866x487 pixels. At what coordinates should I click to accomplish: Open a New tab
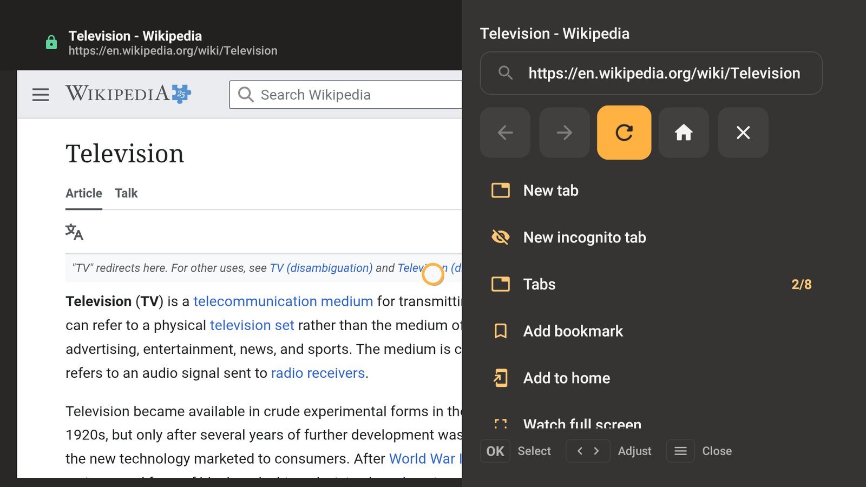(x=651, y=190)
